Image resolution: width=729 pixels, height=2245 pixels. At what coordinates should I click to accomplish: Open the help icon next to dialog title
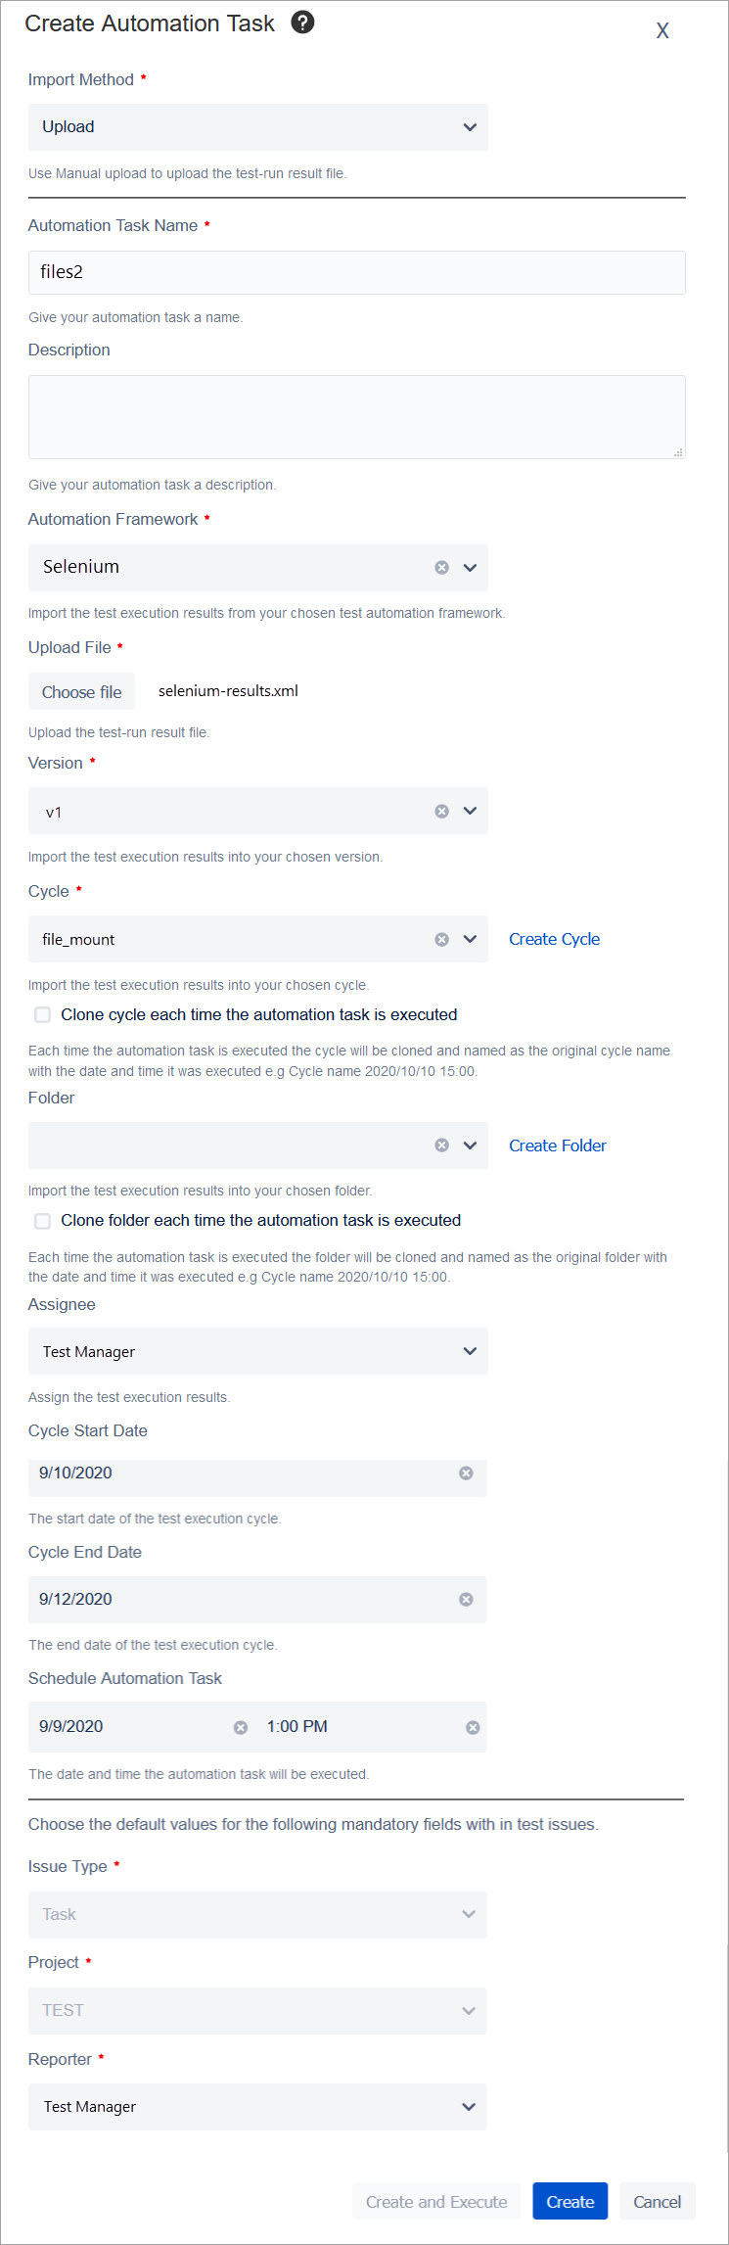302,22
